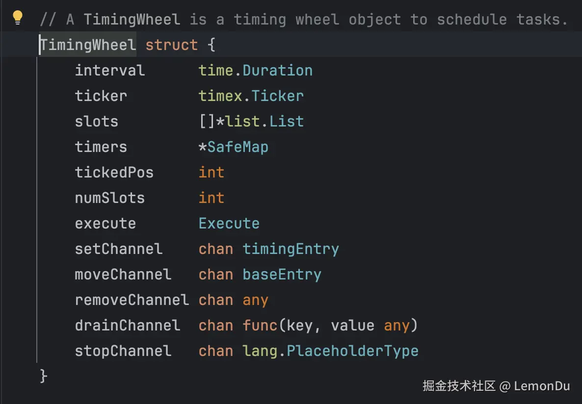Image resolution: width=582 pixels, height=404 pixels.
Task: Click lang.PlaceholderType reference
Action: 330,351
